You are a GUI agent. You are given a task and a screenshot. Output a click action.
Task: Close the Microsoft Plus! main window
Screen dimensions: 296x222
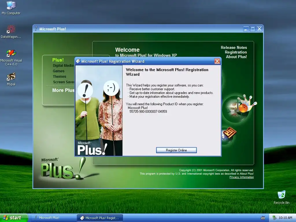pyautogui.click(x=259, y=29)
